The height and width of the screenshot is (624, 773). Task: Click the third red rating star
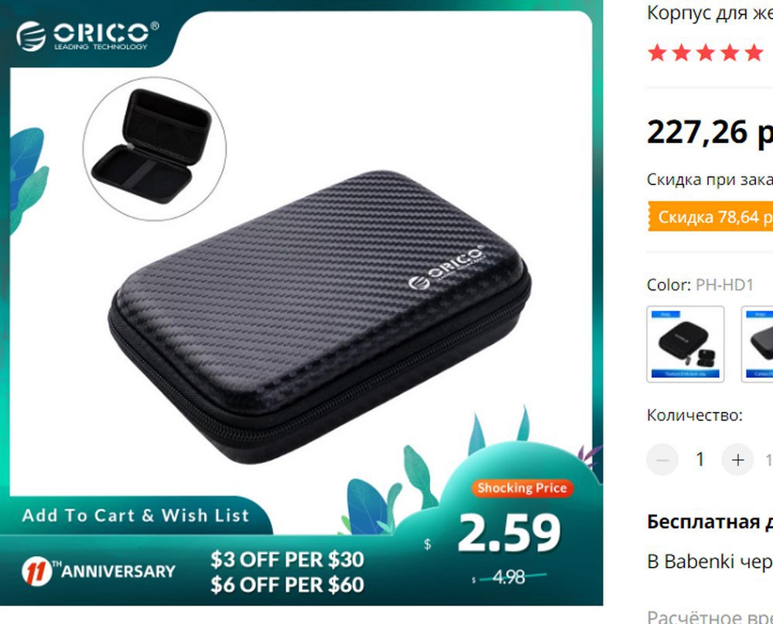click(x=706, y=53)
